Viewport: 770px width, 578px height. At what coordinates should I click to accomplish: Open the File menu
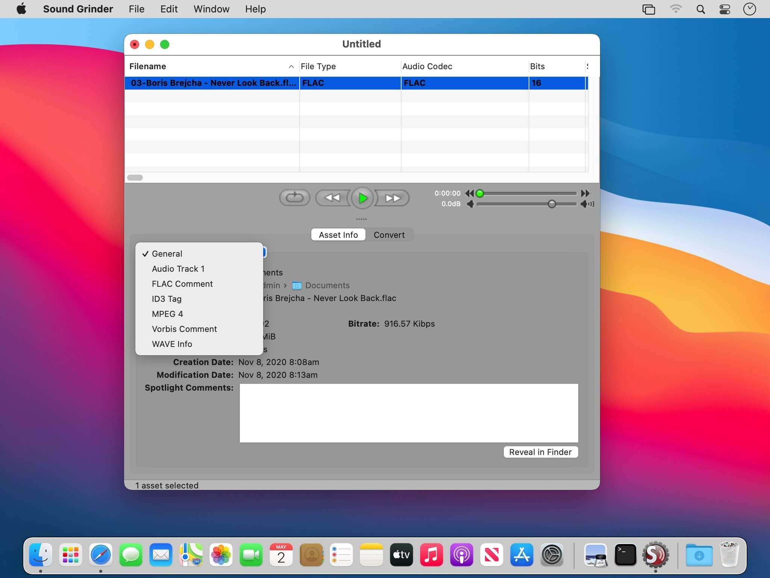136,9
